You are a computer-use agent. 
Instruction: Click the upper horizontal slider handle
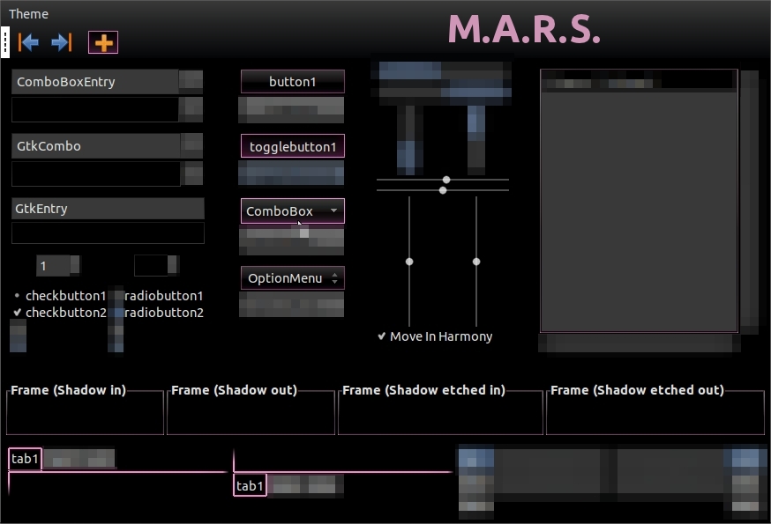coord(446,180)
